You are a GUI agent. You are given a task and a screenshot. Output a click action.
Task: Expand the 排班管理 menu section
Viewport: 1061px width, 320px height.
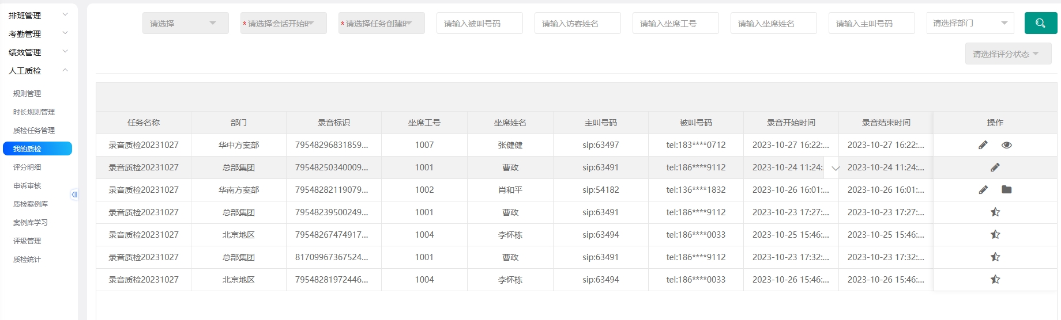(38, 16)
